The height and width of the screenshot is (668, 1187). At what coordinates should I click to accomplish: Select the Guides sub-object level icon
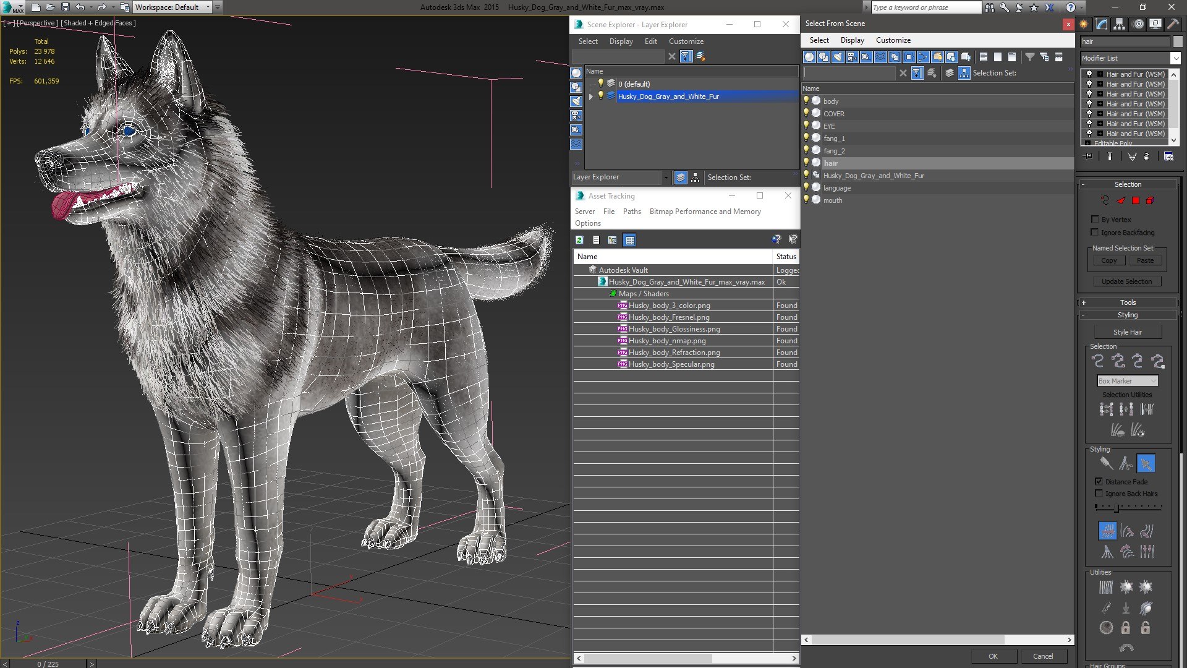pyautogui.click(x=1105, y=200)
